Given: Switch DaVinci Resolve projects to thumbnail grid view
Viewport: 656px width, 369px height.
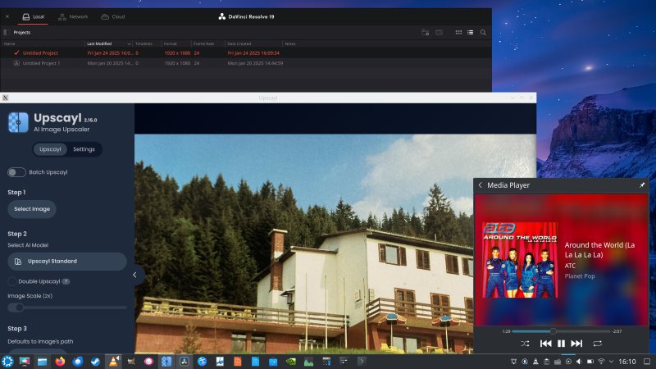Looking at the screenshot, I should pyautogui.click(x=458, y=32).
